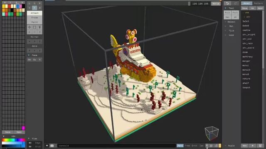Select the box select tool icon
266x149 pixels.
(x=34, y=27)
